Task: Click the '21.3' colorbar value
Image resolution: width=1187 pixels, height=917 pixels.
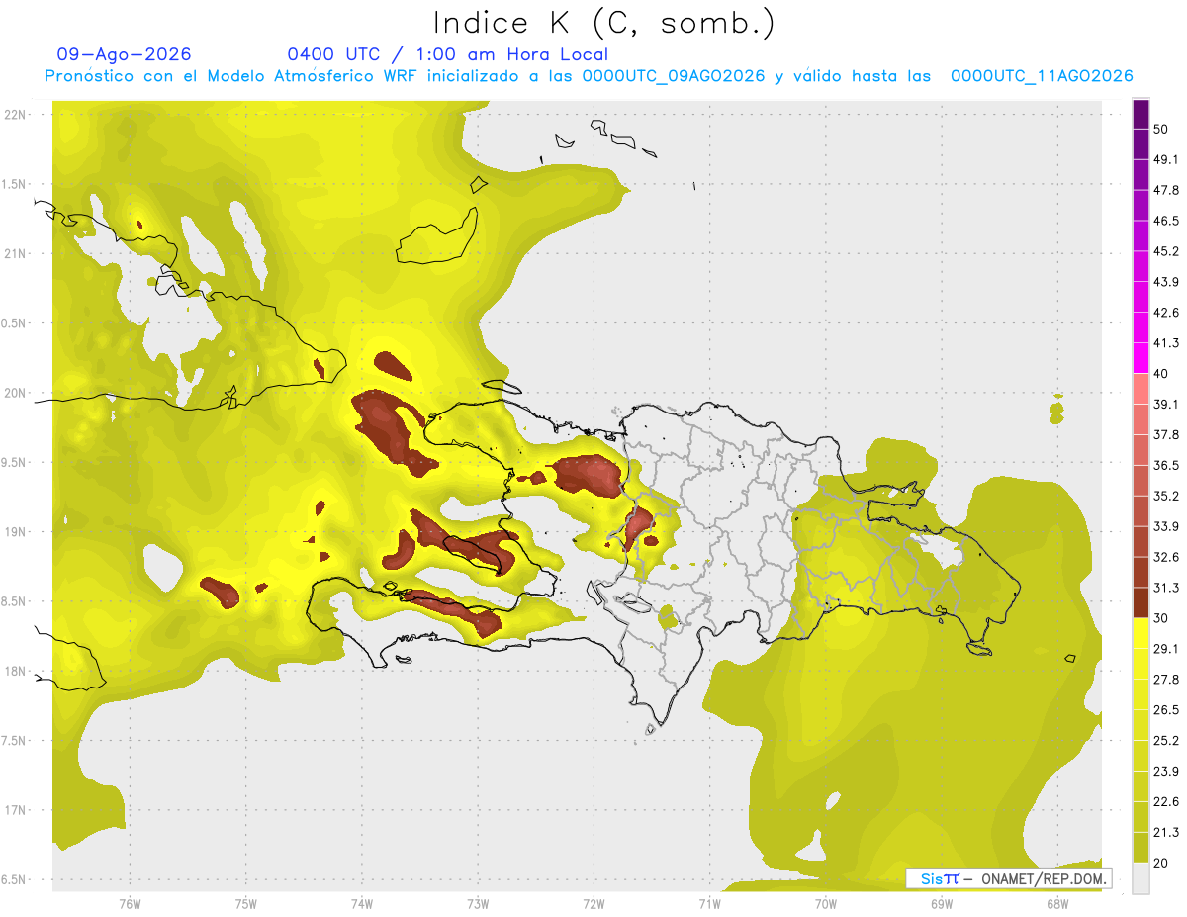Action: pyautogui.click(x=1166, y=833)
